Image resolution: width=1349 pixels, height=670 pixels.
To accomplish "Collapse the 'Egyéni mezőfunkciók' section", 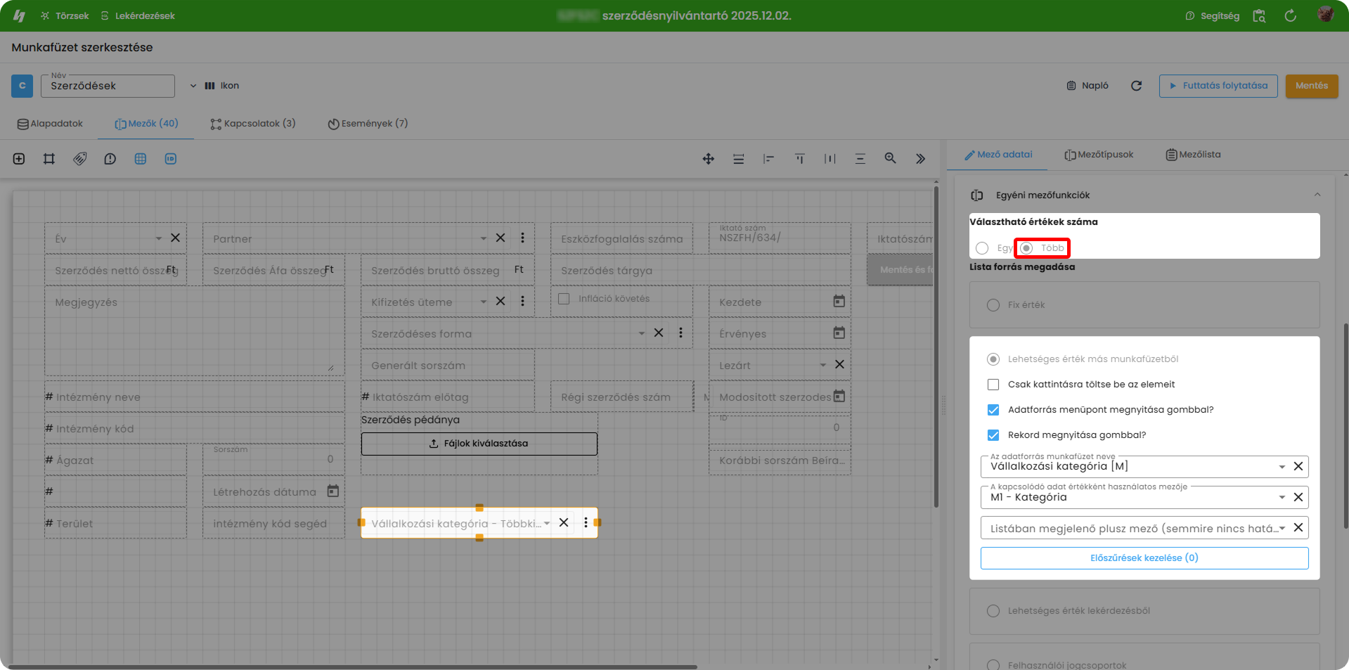I will pyautogui.click(x=1317, y=195).
